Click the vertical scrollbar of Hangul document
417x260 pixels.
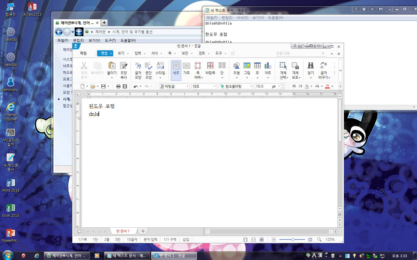pos(340,120)
